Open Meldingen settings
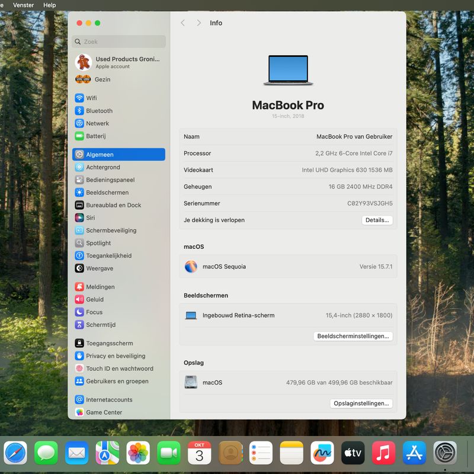This screenshot has width=474, height=474. [x=100, y=287]
